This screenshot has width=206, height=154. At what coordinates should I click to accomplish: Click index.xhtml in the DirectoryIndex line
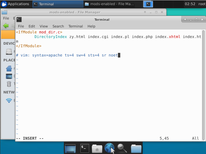pyautogui.click(x=168, y=37)
